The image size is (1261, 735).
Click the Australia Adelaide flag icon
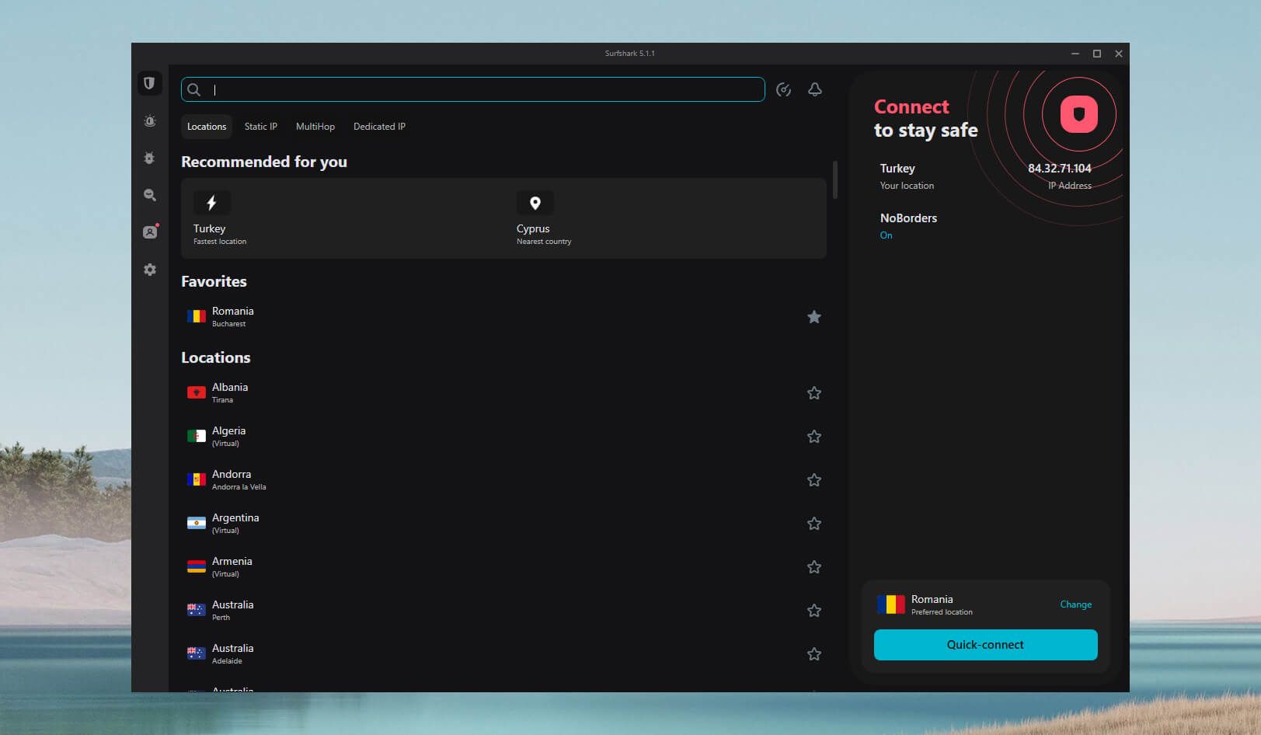coord(197,654)
